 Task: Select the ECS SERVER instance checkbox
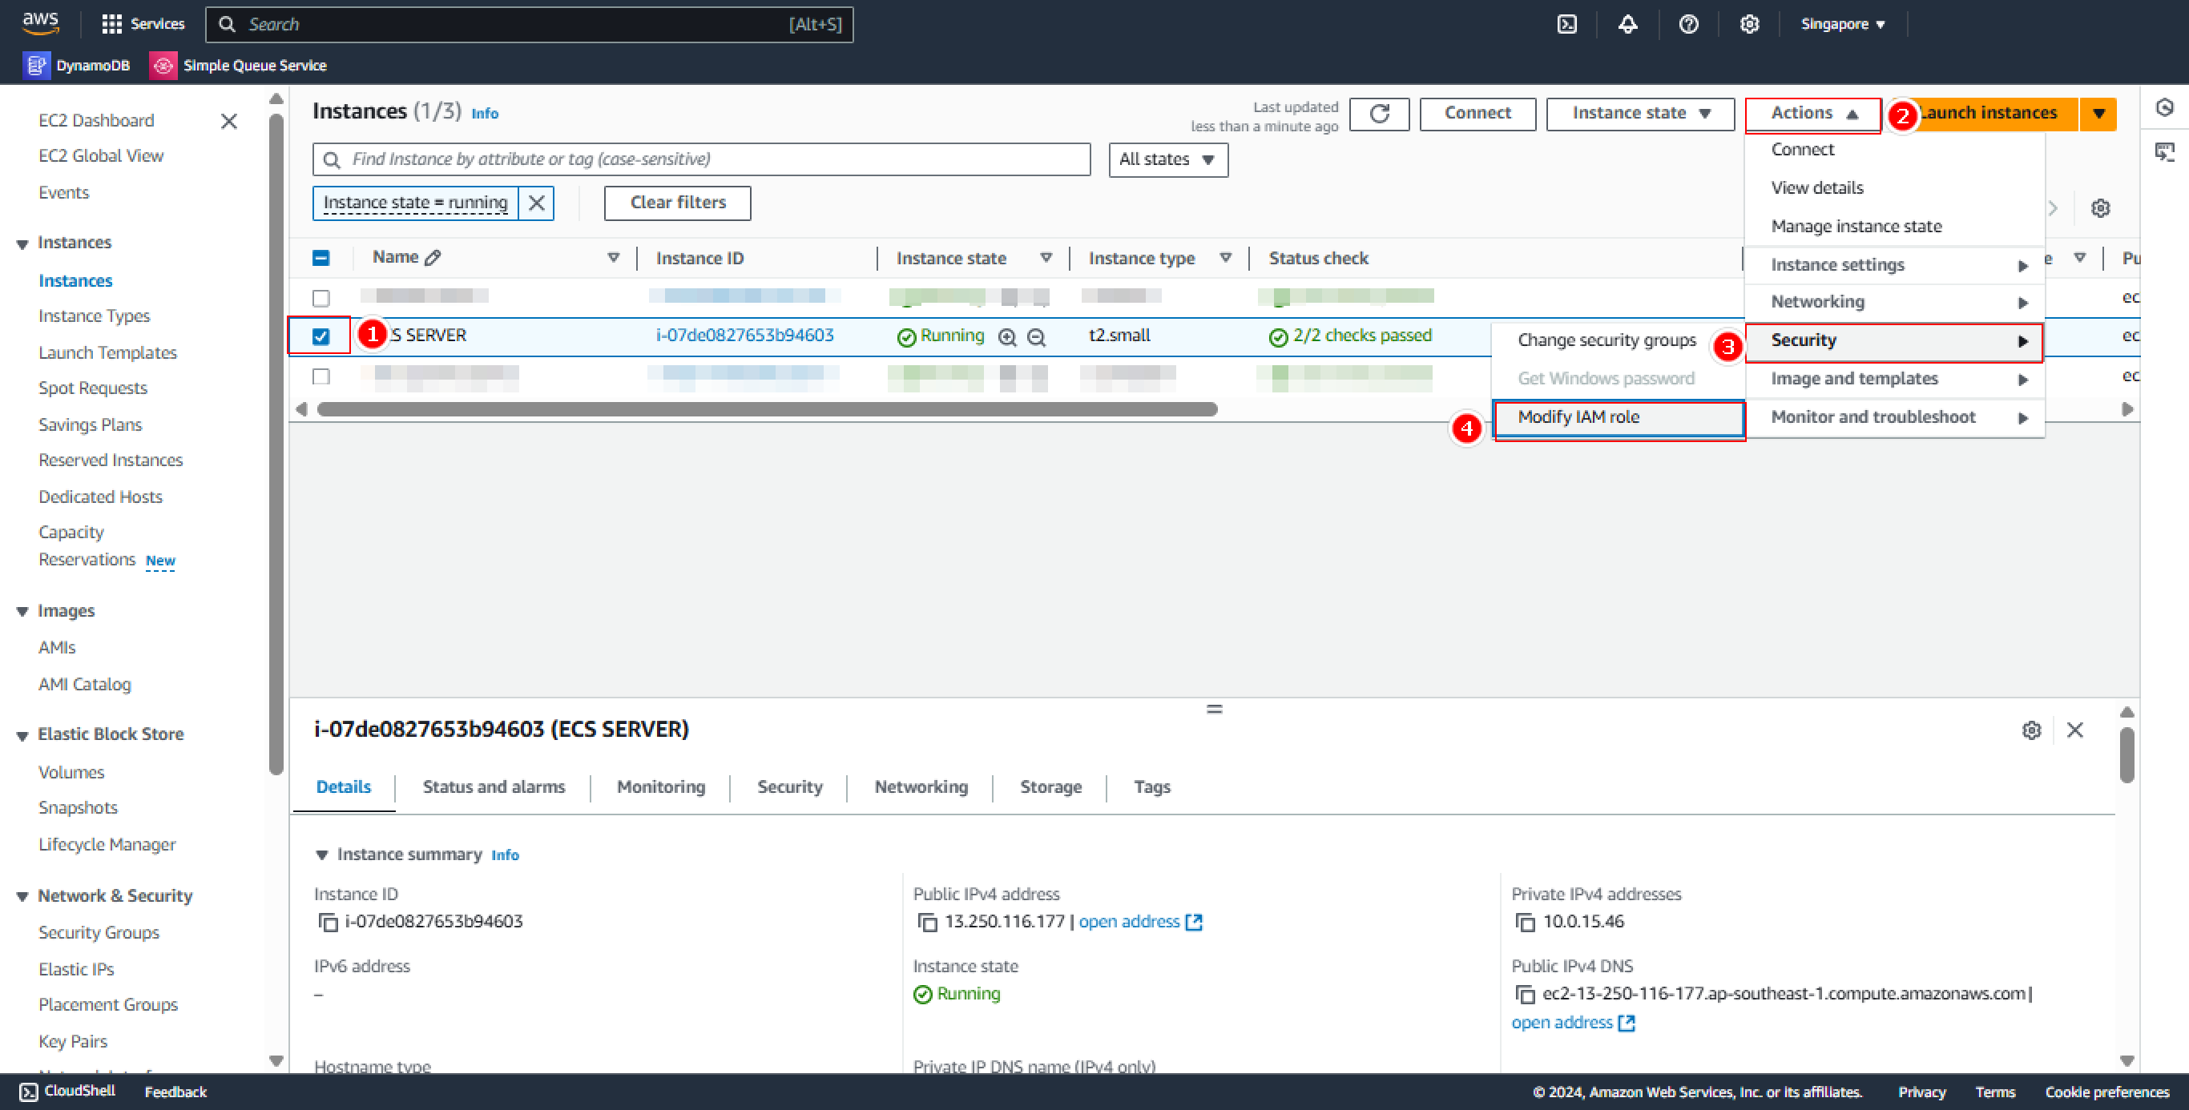(319, 334)
